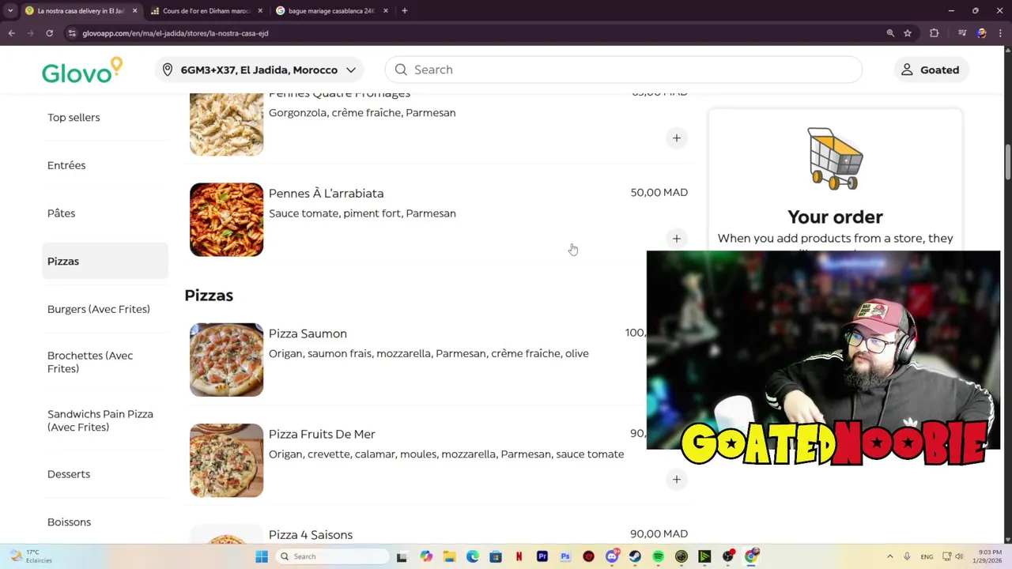Show hidden system tray icons
Image resolution: width=1012 pixels, height=569 pixels.
pyautogui.click(x=889, y=556)
